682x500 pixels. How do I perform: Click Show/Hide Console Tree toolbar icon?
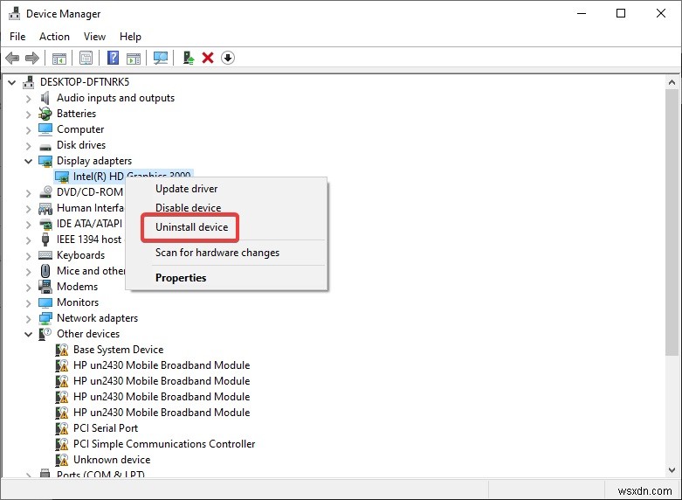pos(59,58)
